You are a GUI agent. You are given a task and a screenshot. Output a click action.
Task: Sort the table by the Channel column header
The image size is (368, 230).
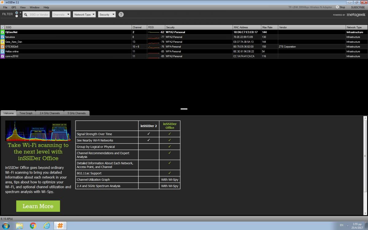(x=139, y=27)
